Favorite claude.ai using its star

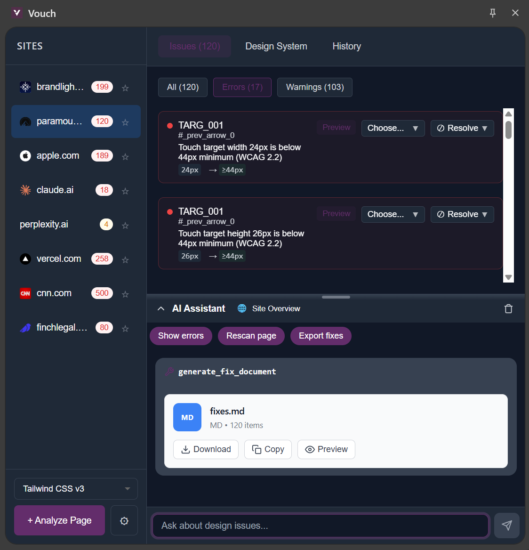click(x=125, y=190)
